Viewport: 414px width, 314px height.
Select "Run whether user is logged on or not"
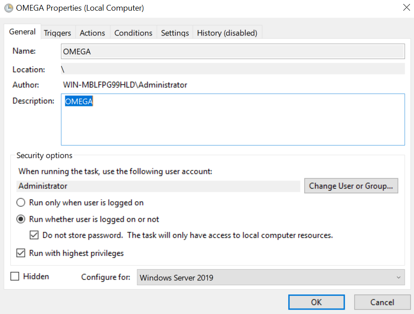pos(20,219)
